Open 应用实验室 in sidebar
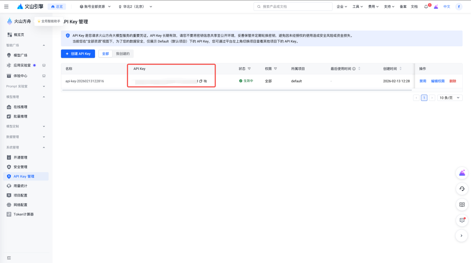471x263 pixels. pyautogui.click(x=22, y=65)
